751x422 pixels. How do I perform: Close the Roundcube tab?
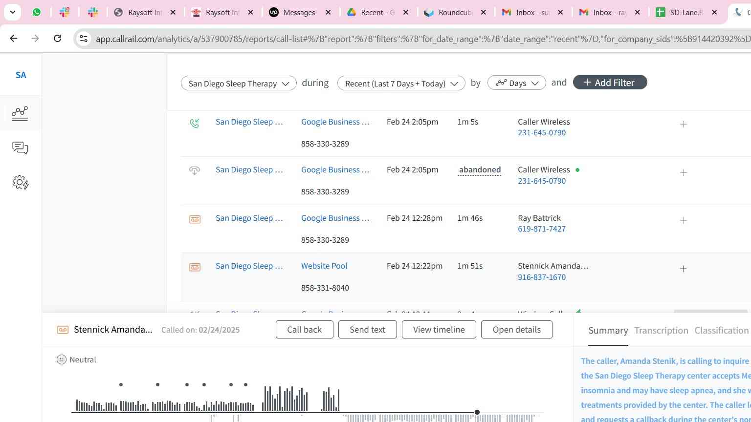[483, 12]
